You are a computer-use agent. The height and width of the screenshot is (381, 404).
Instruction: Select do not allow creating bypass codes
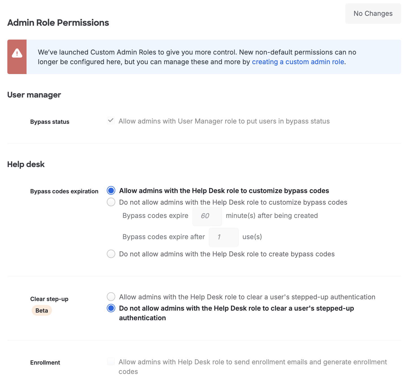click(111, 254)
